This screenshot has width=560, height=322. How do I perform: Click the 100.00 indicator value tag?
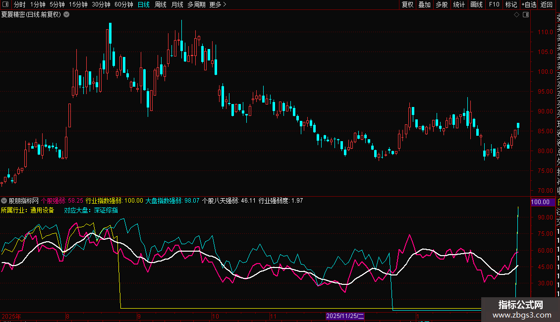(x=540, y=202)
